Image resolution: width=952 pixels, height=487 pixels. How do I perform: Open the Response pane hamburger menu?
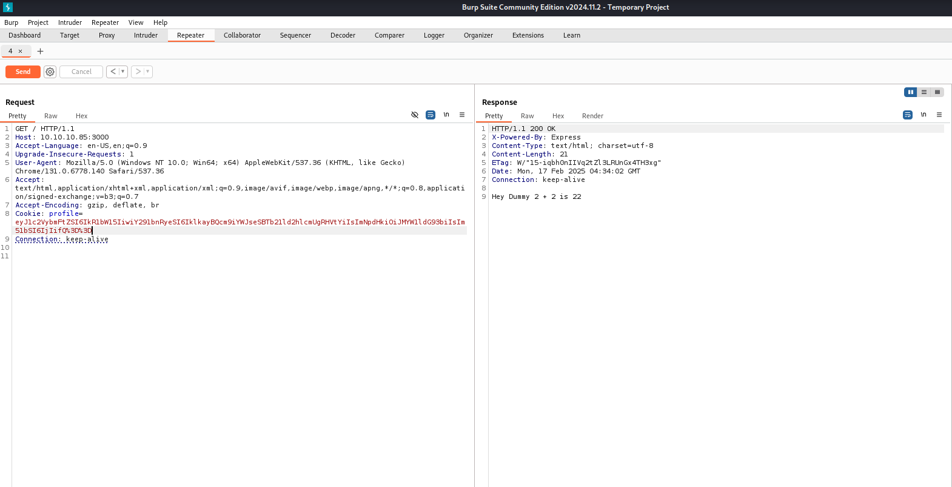click(939, 115)
